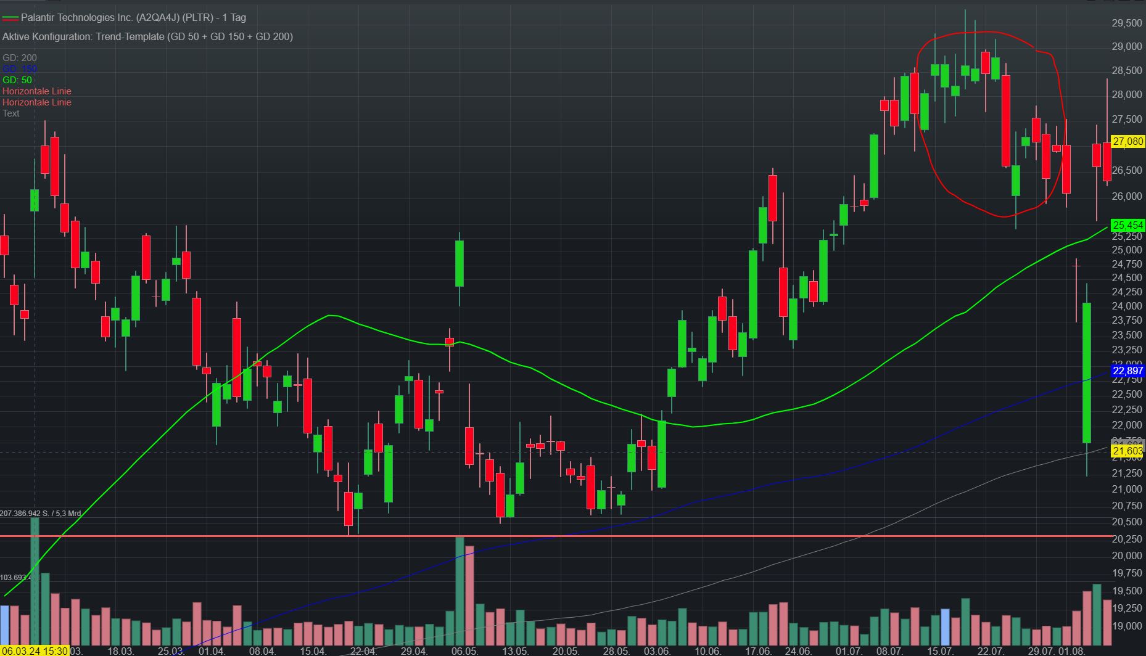Click the 'Aktive Konfiguration: Trend-Template' label
Screen dimensions: 1146x656
pos(147,36)
